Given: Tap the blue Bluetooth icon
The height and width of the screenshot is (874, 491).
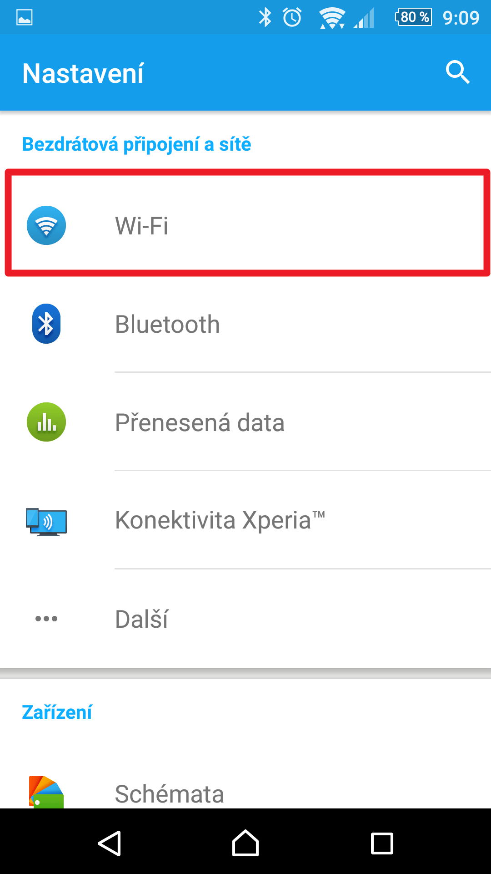Looking at the screenshot, I should click(46, 324).
